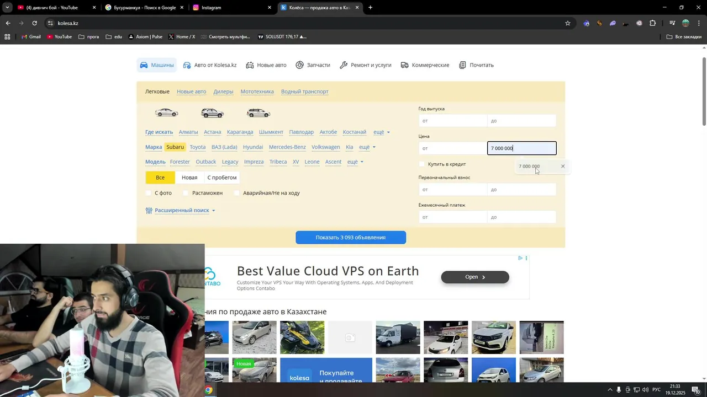Click Показать 3 093 объявления button
The image size is (707, 397).
coord(351,238)
